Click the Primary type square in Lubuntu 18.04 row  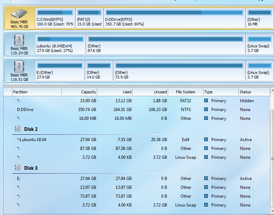[x=206, y=140]
